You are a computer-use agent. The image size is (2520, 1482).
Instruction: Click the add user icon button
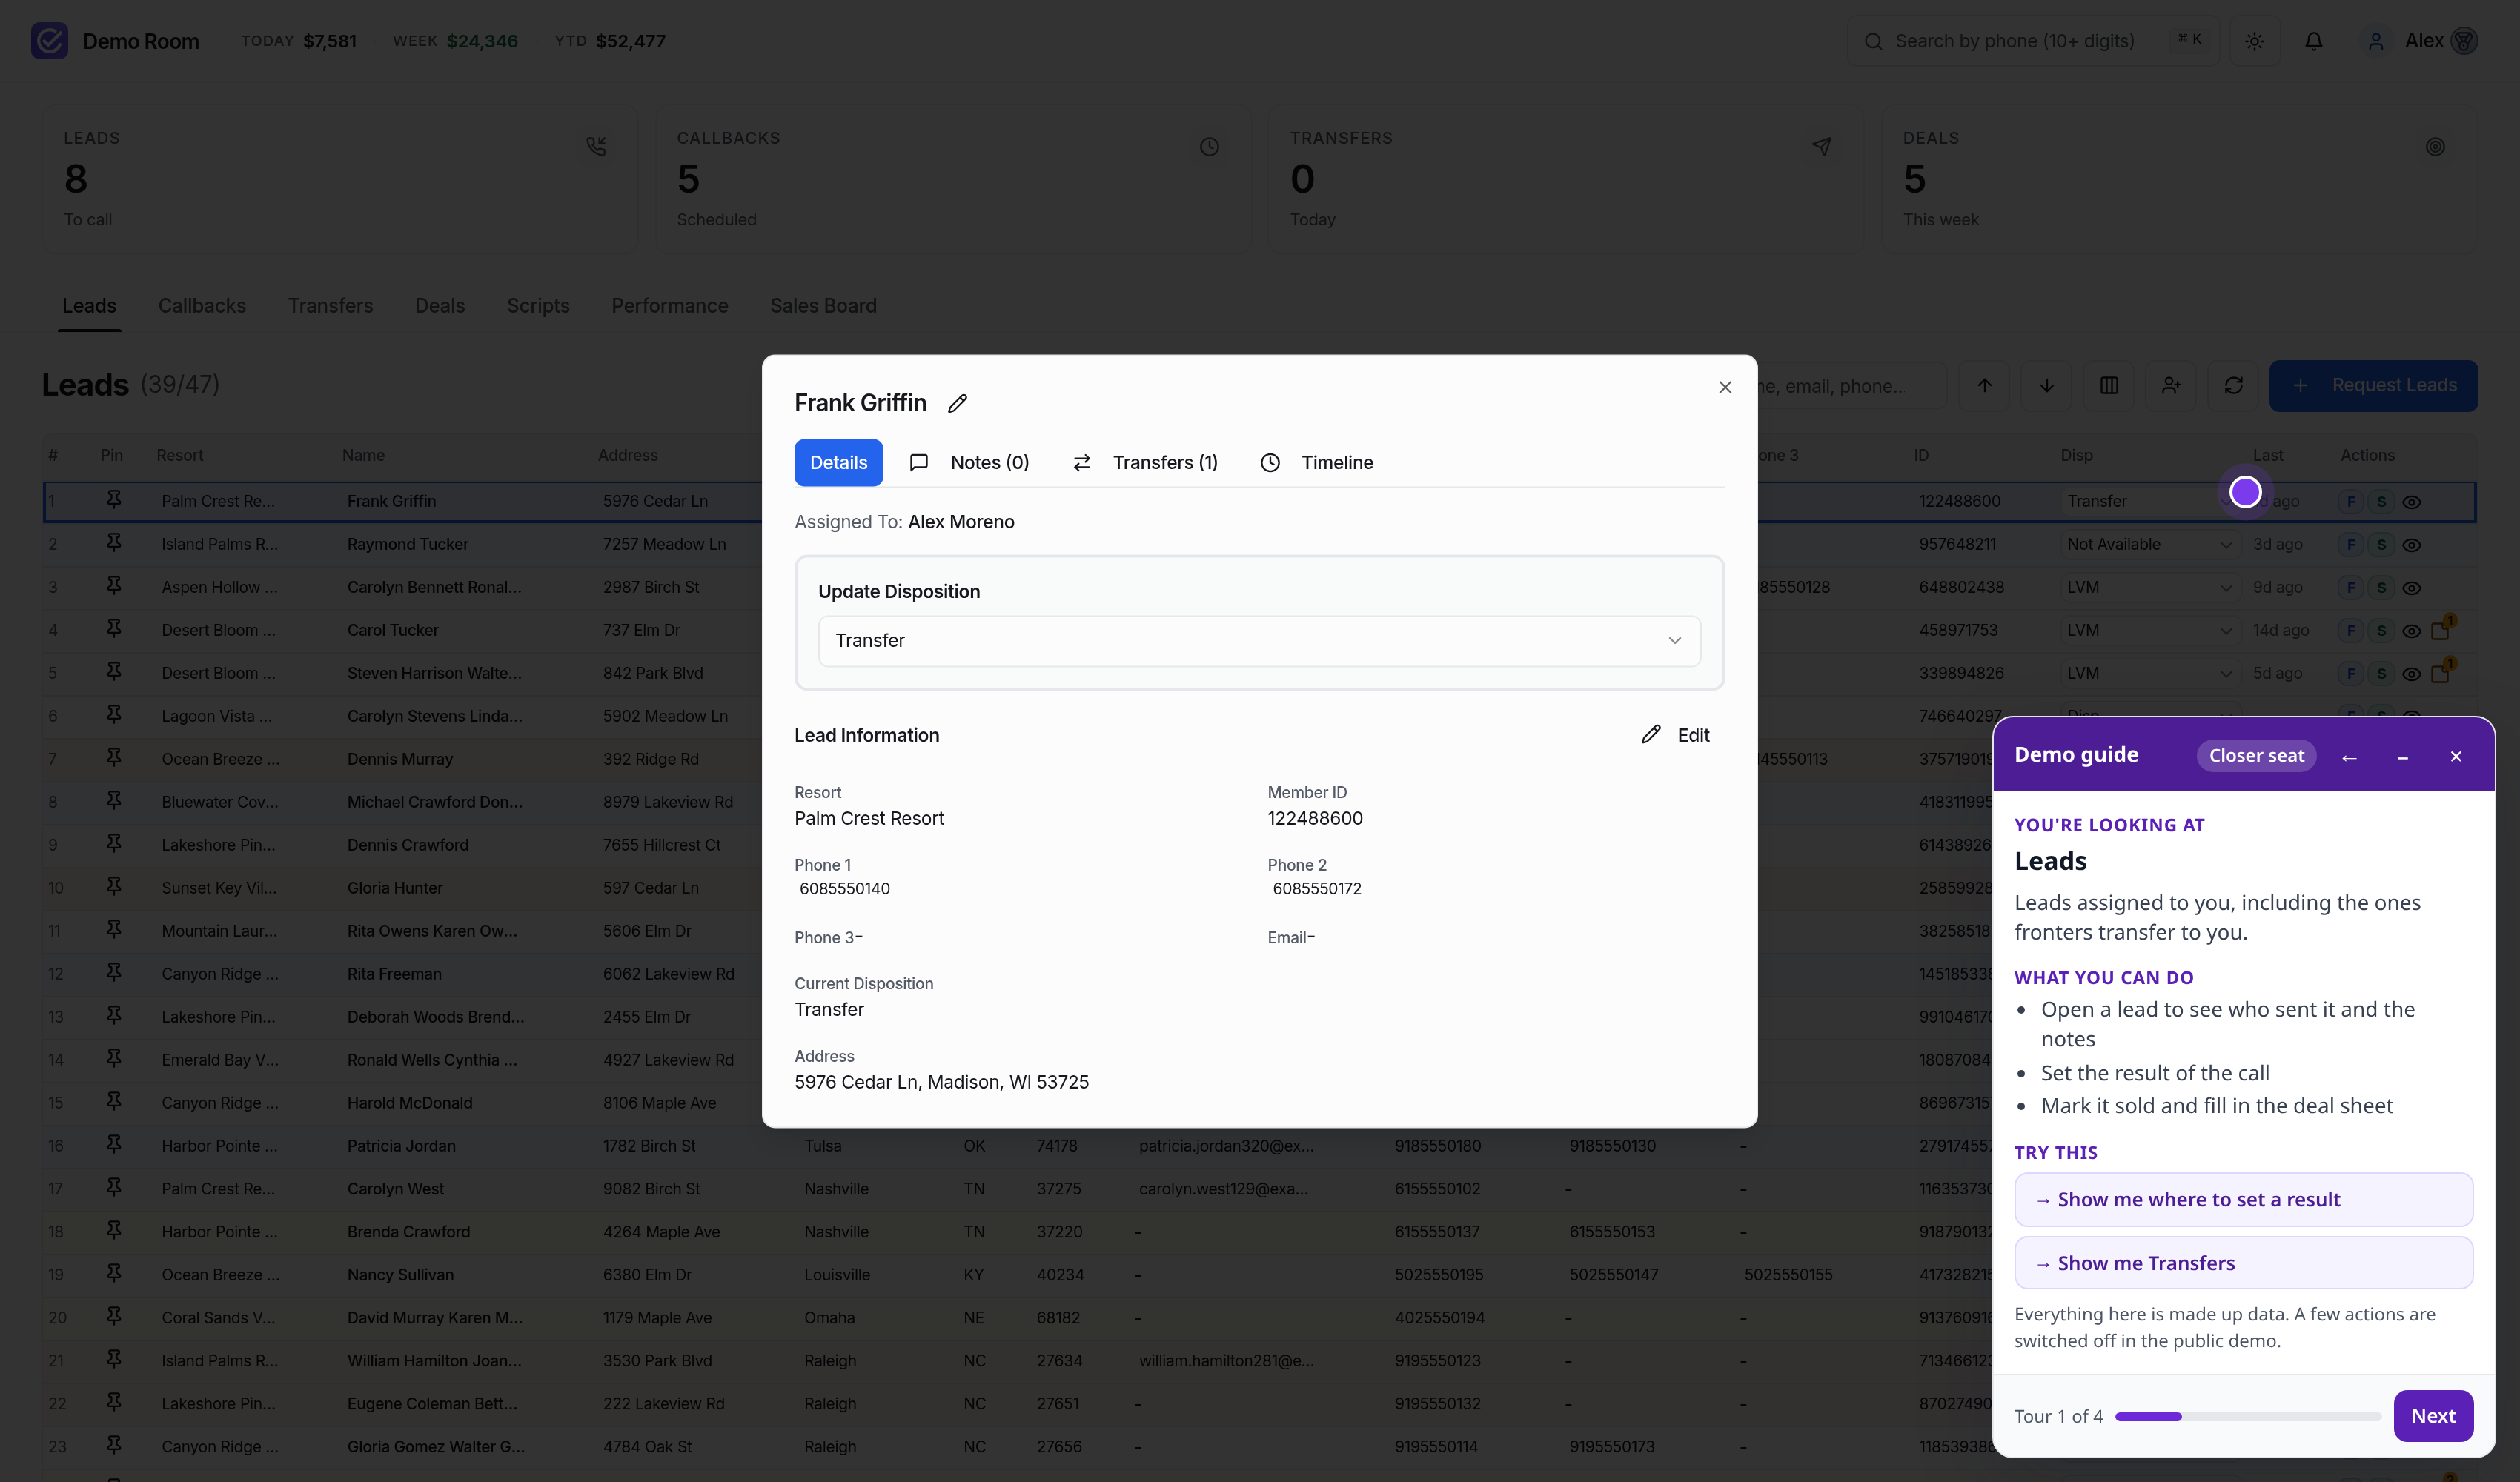pyautogui.click(x=2171, y=385)
